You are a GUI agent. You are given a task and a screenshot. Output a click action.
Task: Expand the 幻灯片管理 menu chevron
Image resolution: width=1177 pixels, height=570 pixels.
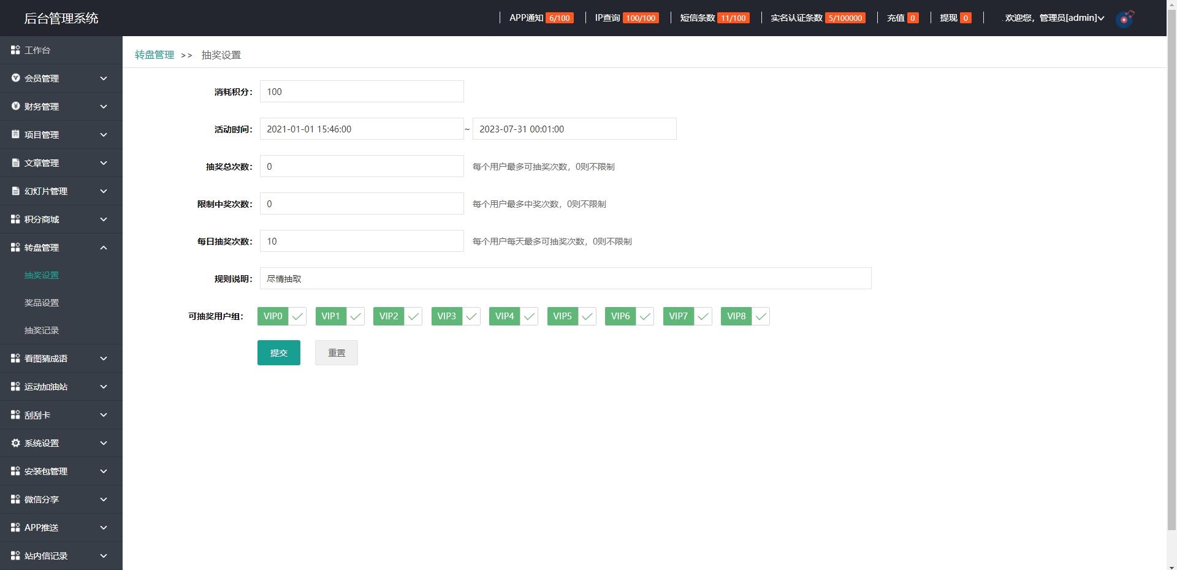click(x=104, y=191)
